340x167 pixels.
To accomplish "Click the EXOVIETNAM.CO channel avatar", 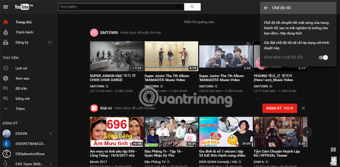I will (6, 144).
